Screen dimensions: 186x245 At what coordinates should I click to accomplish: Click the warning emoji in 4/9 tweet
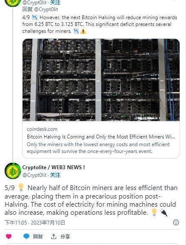point(83,32)
